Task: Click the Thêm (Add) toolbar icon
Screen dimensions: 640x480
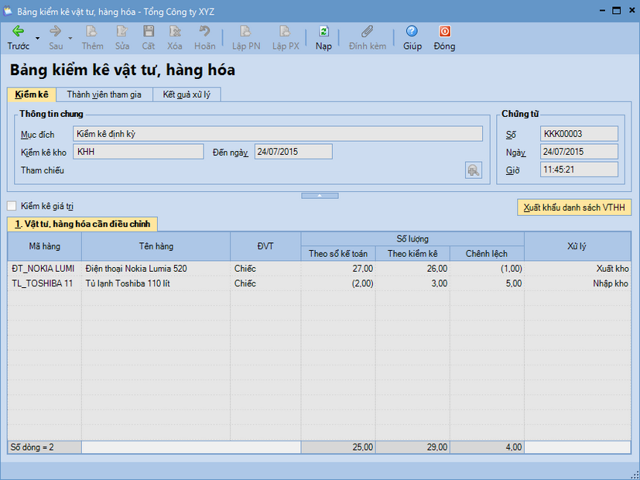Action: [x=92, y=37]
